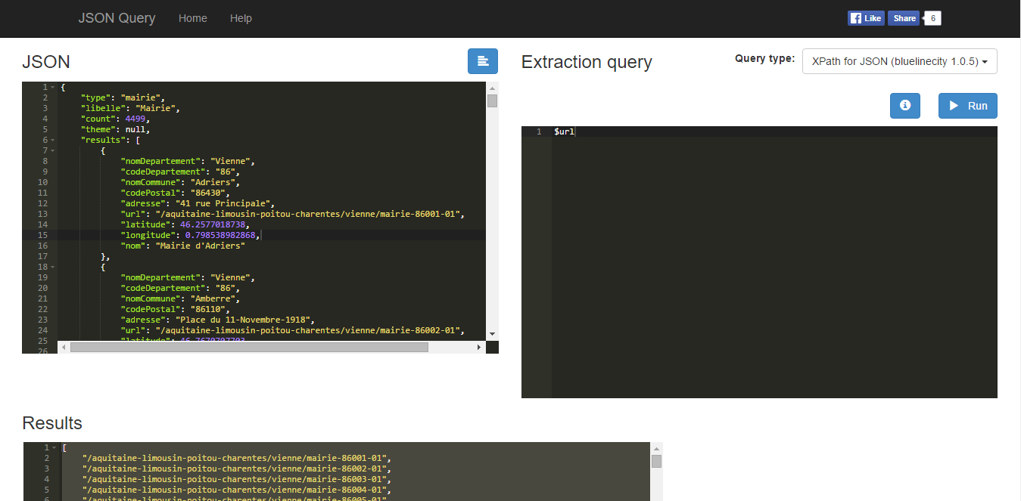The image size is (1021, 501).
Task: Click the "count": 4499 value
Action: tap(137, 119)
